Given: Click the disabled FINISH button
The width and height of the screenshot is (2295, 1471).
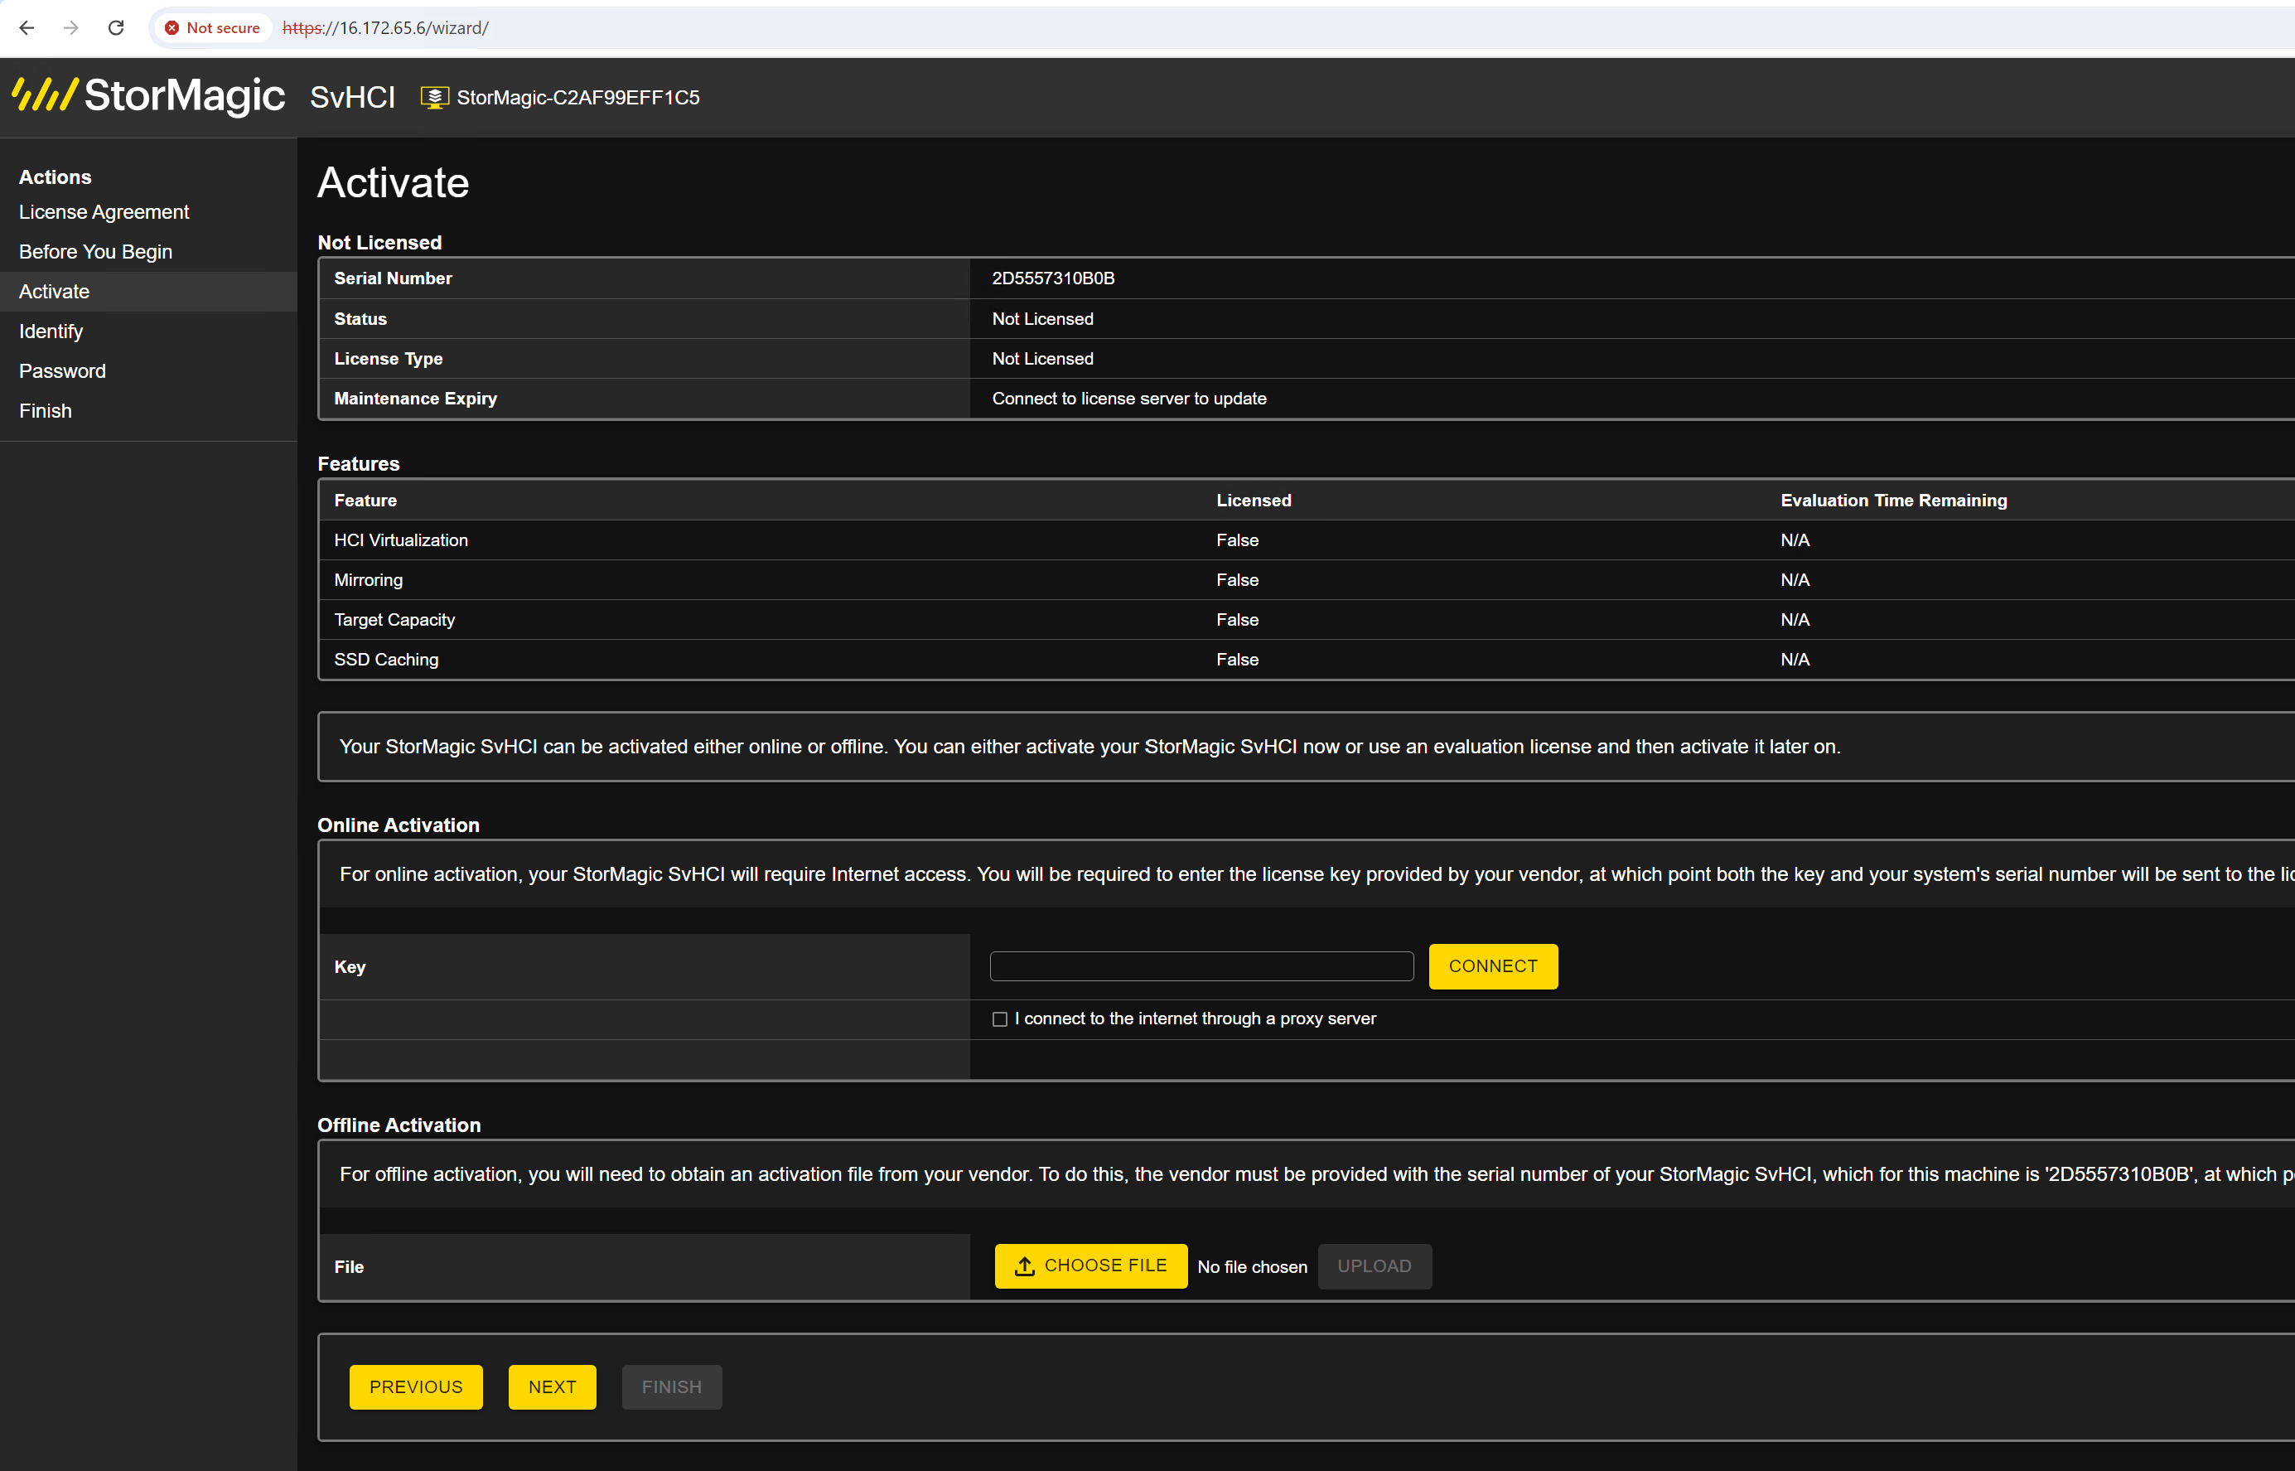Looking at the screenshot, I should tap(672, 1387).
